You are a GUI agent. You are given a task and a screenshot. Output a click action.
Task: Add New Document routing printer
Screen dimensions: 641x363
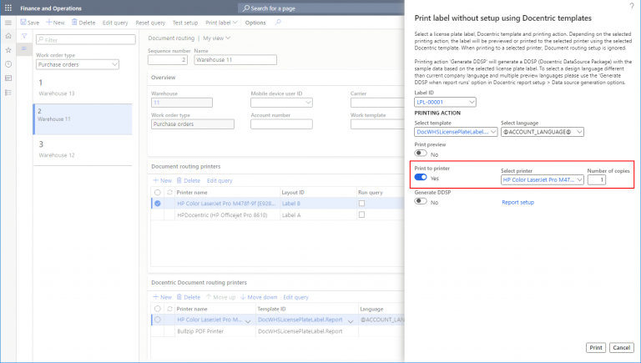(162, 180)
